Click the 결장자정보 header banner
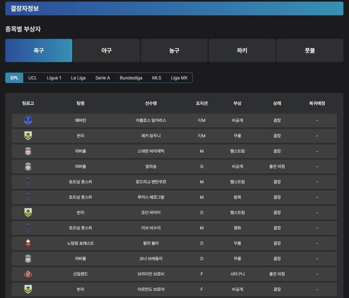This screenshot has height=298, width=349. point(174,9)
